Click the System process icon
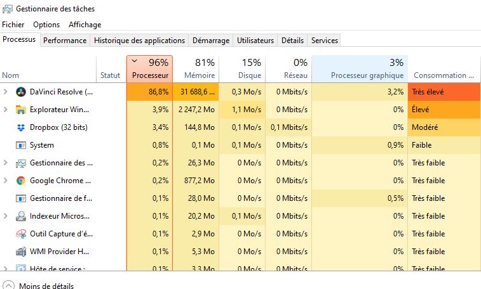 (x=20, y=145)
